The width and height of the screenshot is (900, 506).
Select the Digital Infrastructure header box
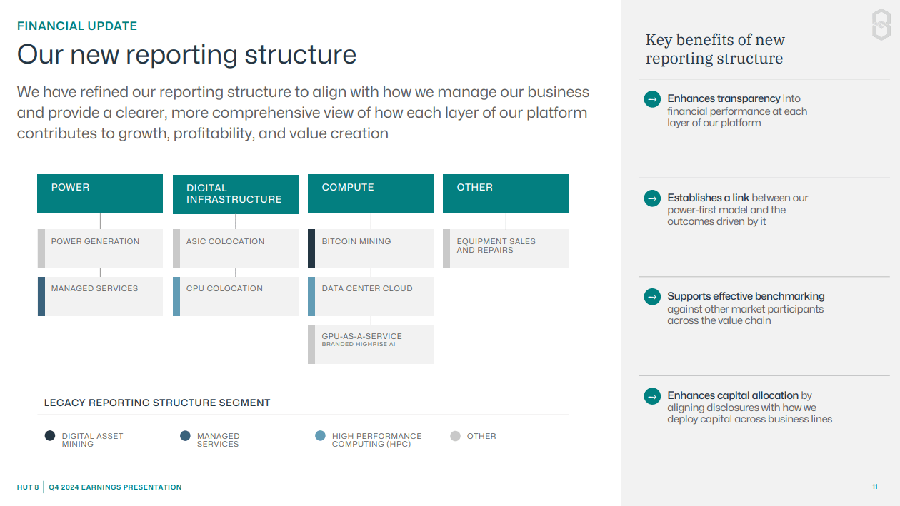pos(236,194)
